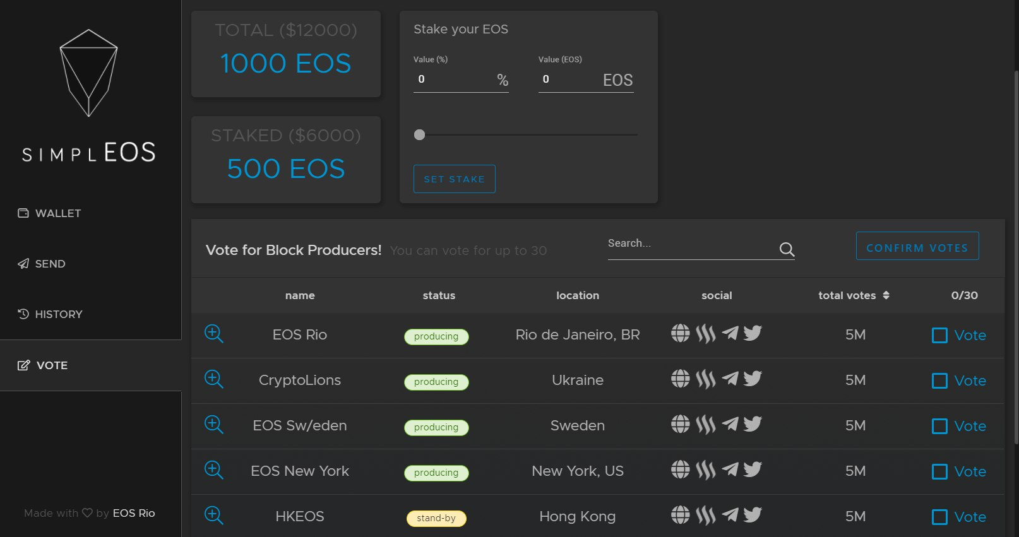Open EOS Sw/eden Twitter icon
Image resolution: width=1019 pixels, height=537 pixels.
coord(753,423)
